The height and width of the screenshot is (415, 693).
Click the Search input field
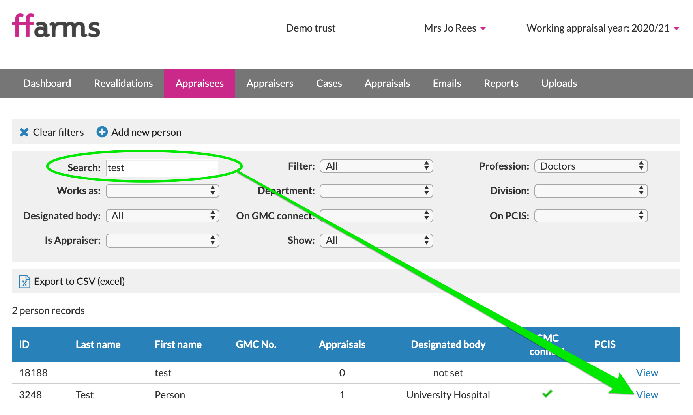(x=163, y=168)
